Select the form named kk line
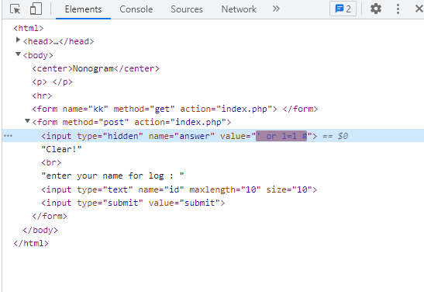 174,109
